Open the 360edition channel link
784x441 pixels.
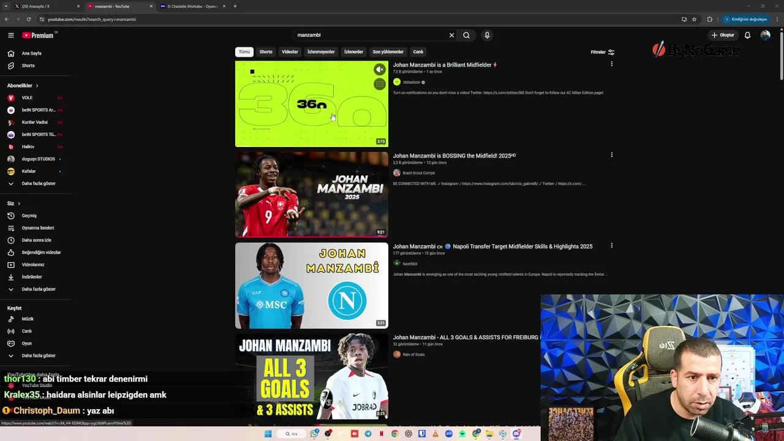pyautogui.click(x=411, y=82)
